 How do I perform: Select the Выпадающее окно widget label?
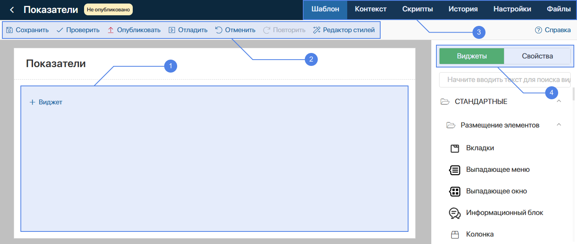[496, 191]
